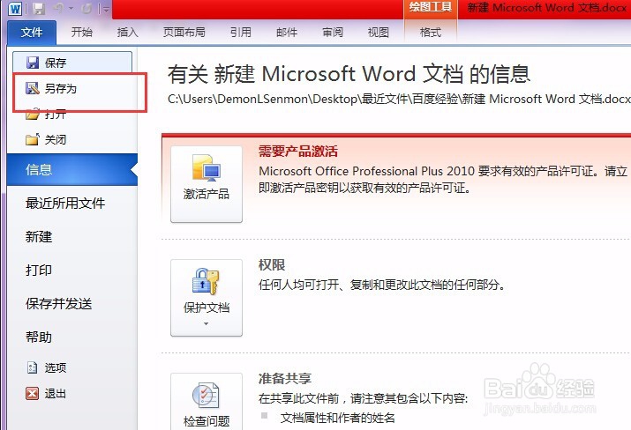This screenshot has height=430, width=631.
Task: Open the Undo history dropdown arrow
Action: [71, 9]
